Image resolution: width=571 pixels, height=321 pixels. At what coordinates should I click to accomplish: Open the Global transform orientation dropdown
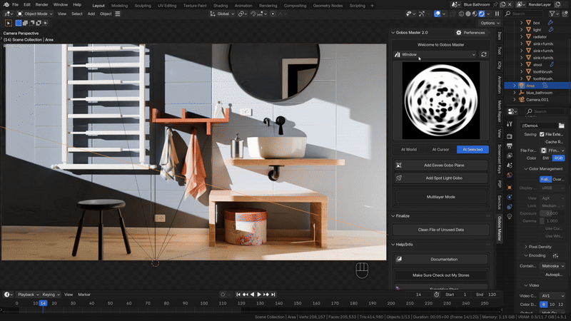tap(222, 14)
